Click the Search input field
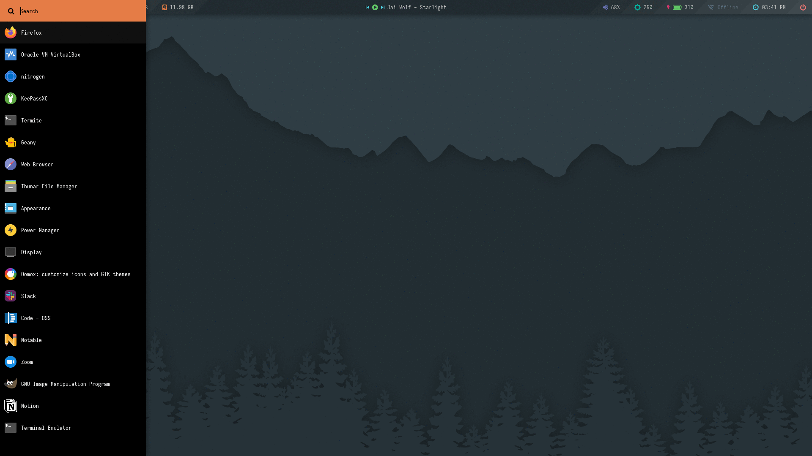The width and height of the screenshot is (812, 456). click(80, 11)
